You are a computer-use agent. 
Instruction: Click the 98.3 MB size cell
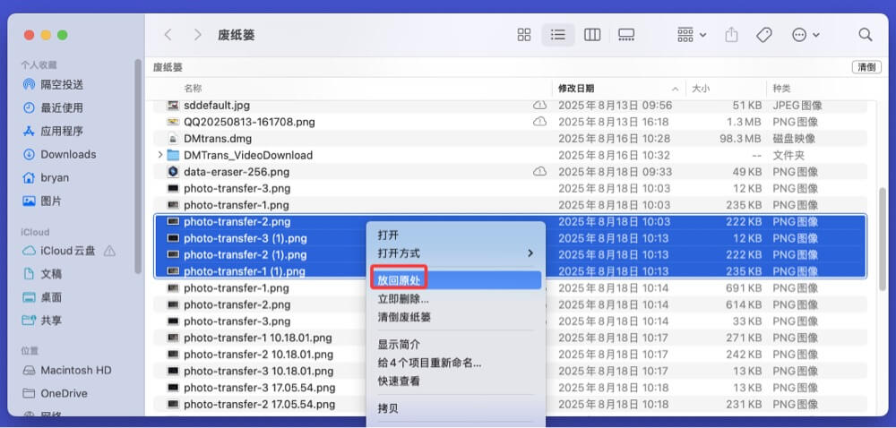coord(740,139)
